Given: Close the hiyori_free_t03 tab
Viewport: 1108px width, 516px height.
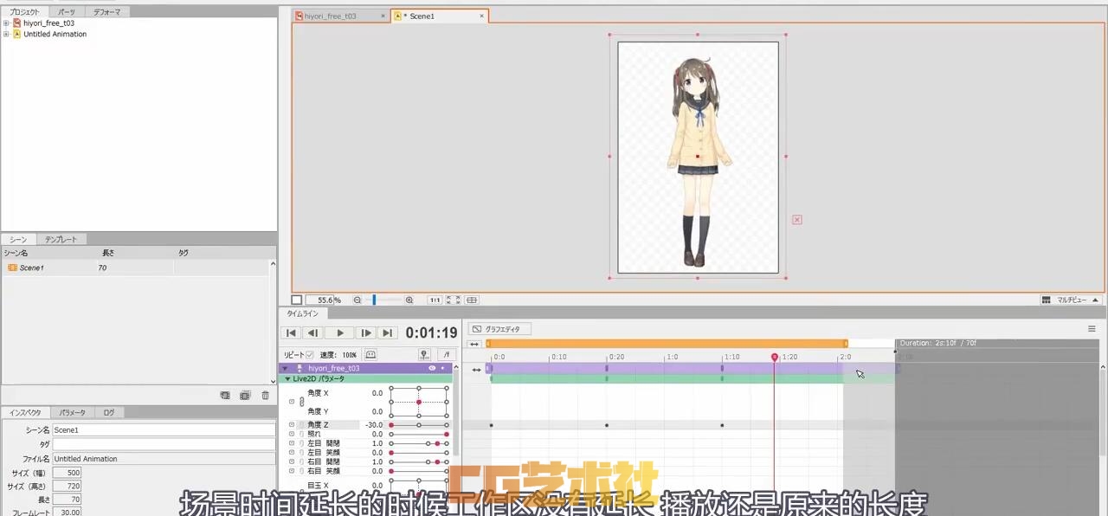Looking at the screenshot, I should coord(383,16).
